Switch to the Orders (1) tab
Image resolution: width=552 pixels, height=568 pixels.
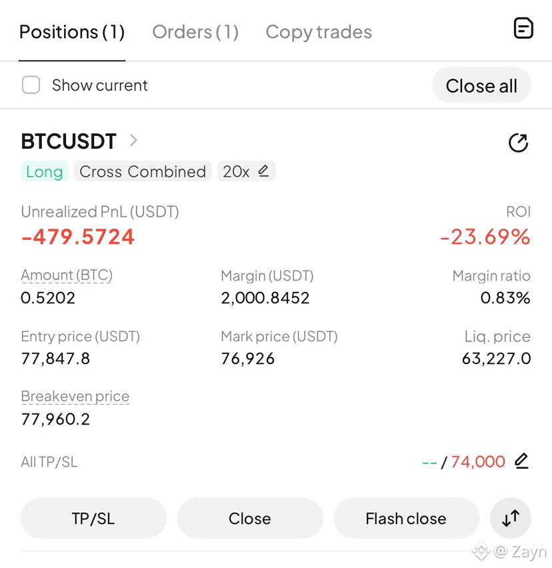click(195, 32)
